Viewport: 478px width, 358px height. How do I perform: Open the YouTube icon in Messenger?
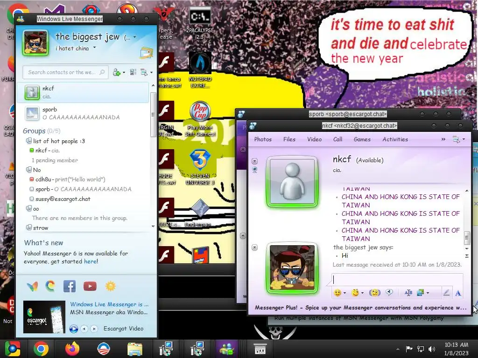[x=90, y=286]
